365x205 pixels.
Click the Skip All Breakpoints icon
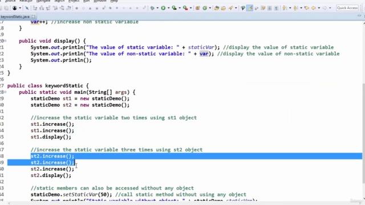click(x=27, y=8)
